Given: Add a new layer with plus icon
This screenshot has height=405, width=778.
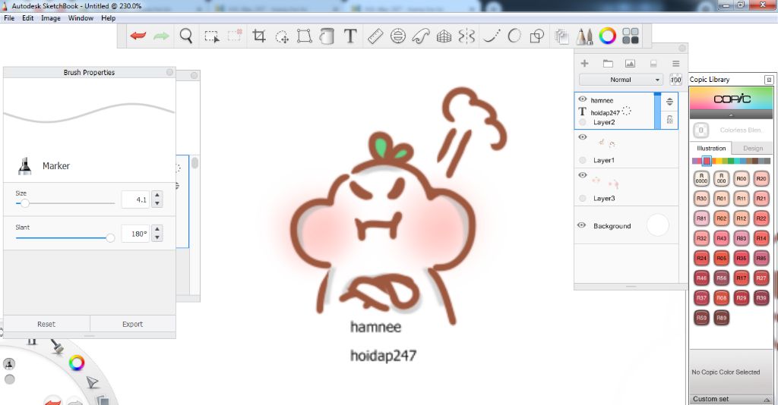Looking at the screenshot, I should pyautogui.click(x=584, y=64).
